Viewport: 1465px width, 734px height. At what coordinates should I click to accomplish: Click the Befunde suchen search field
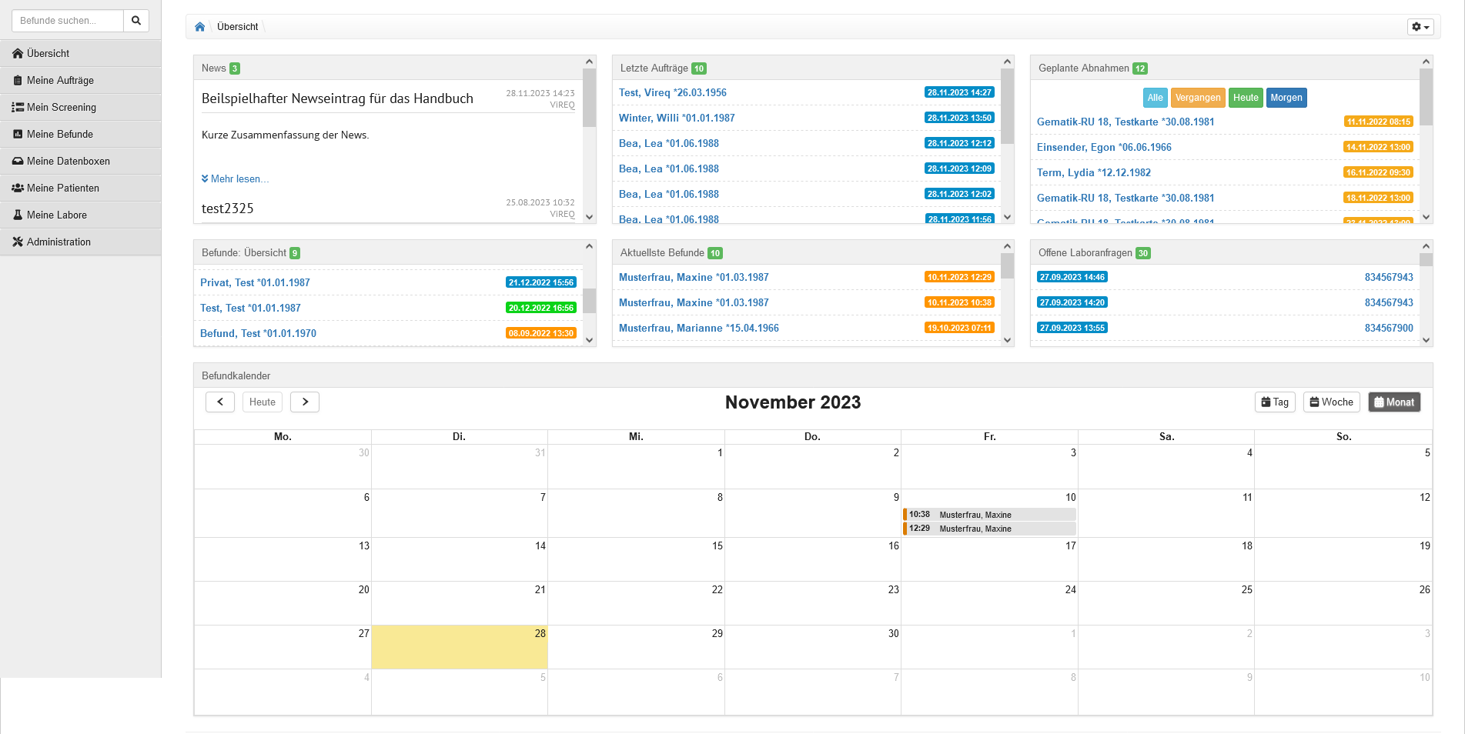point(68,21)
